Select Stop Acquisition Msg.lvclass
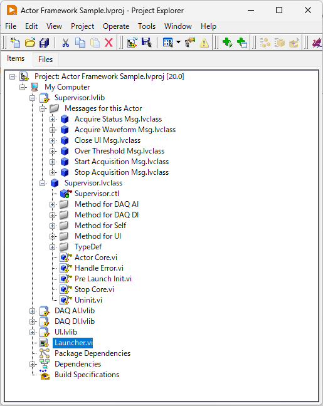This screenshot has width=323, height=406. coord(122,172)
